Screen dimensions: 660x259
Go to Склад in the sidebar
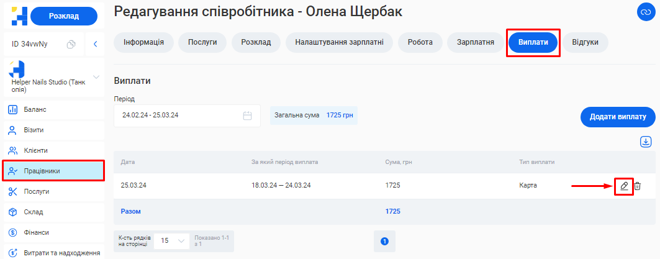pos(34,212)
